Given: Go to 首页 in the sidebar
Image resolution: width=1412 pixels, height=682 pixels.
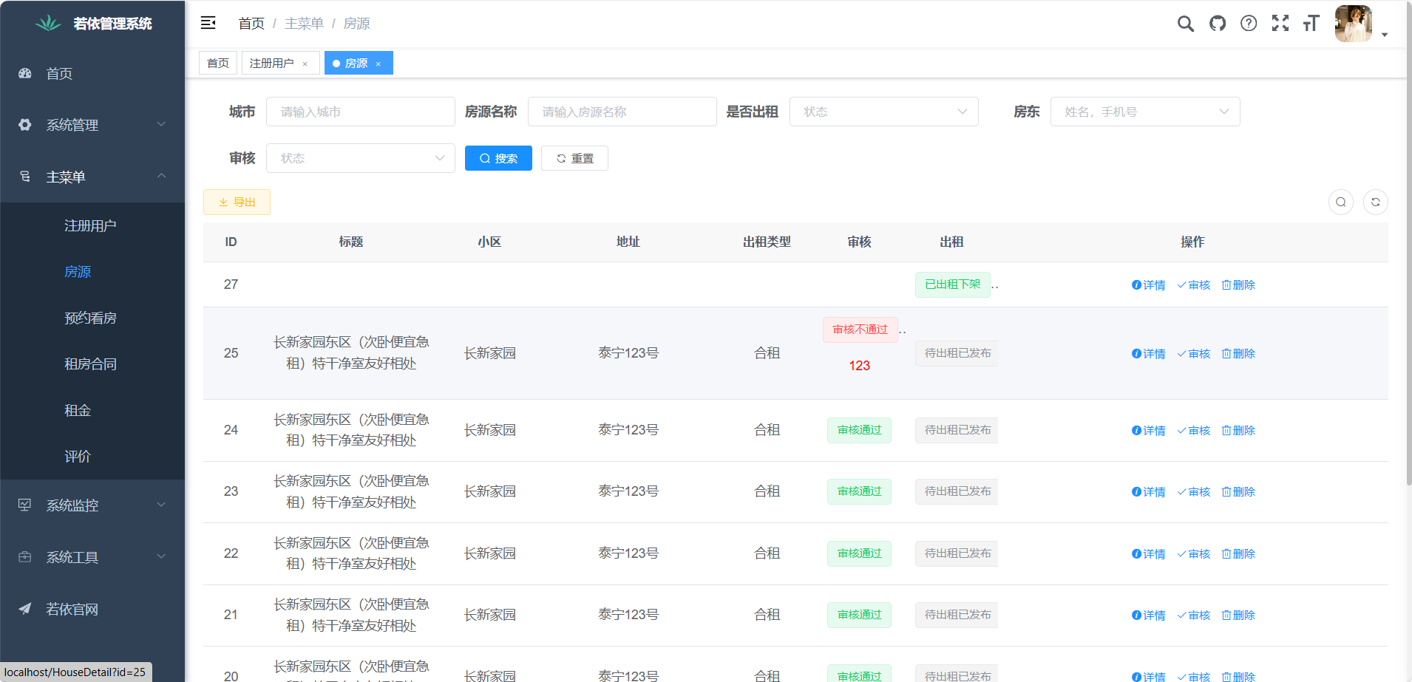Looking at the screenshot, I should [x=92, y=73].
